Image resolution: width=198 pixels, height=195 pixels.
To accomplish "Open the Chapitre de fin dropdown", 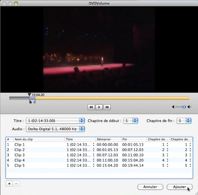I will coord(184,121).
